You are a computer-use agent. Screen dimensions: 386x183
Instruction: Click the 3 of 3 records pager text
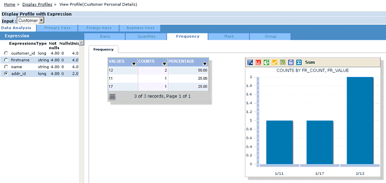(x=162, y=96)
